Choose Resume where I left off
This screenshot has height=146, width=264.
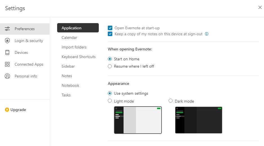point(110,66)
